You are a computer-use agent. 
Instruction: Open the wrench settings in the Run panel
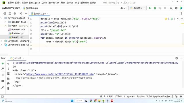click(3, 68)
